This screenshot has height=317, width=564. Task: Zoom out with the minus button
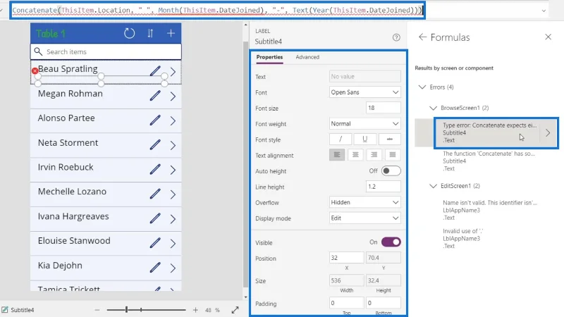pos(97,310)
